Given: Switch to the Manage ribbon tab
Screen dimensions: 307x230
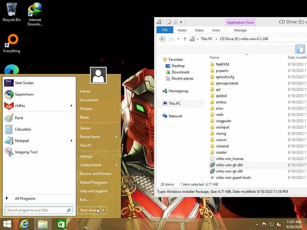Looking at the screenshot, I should pyautogui.click(x=240, y=30).
